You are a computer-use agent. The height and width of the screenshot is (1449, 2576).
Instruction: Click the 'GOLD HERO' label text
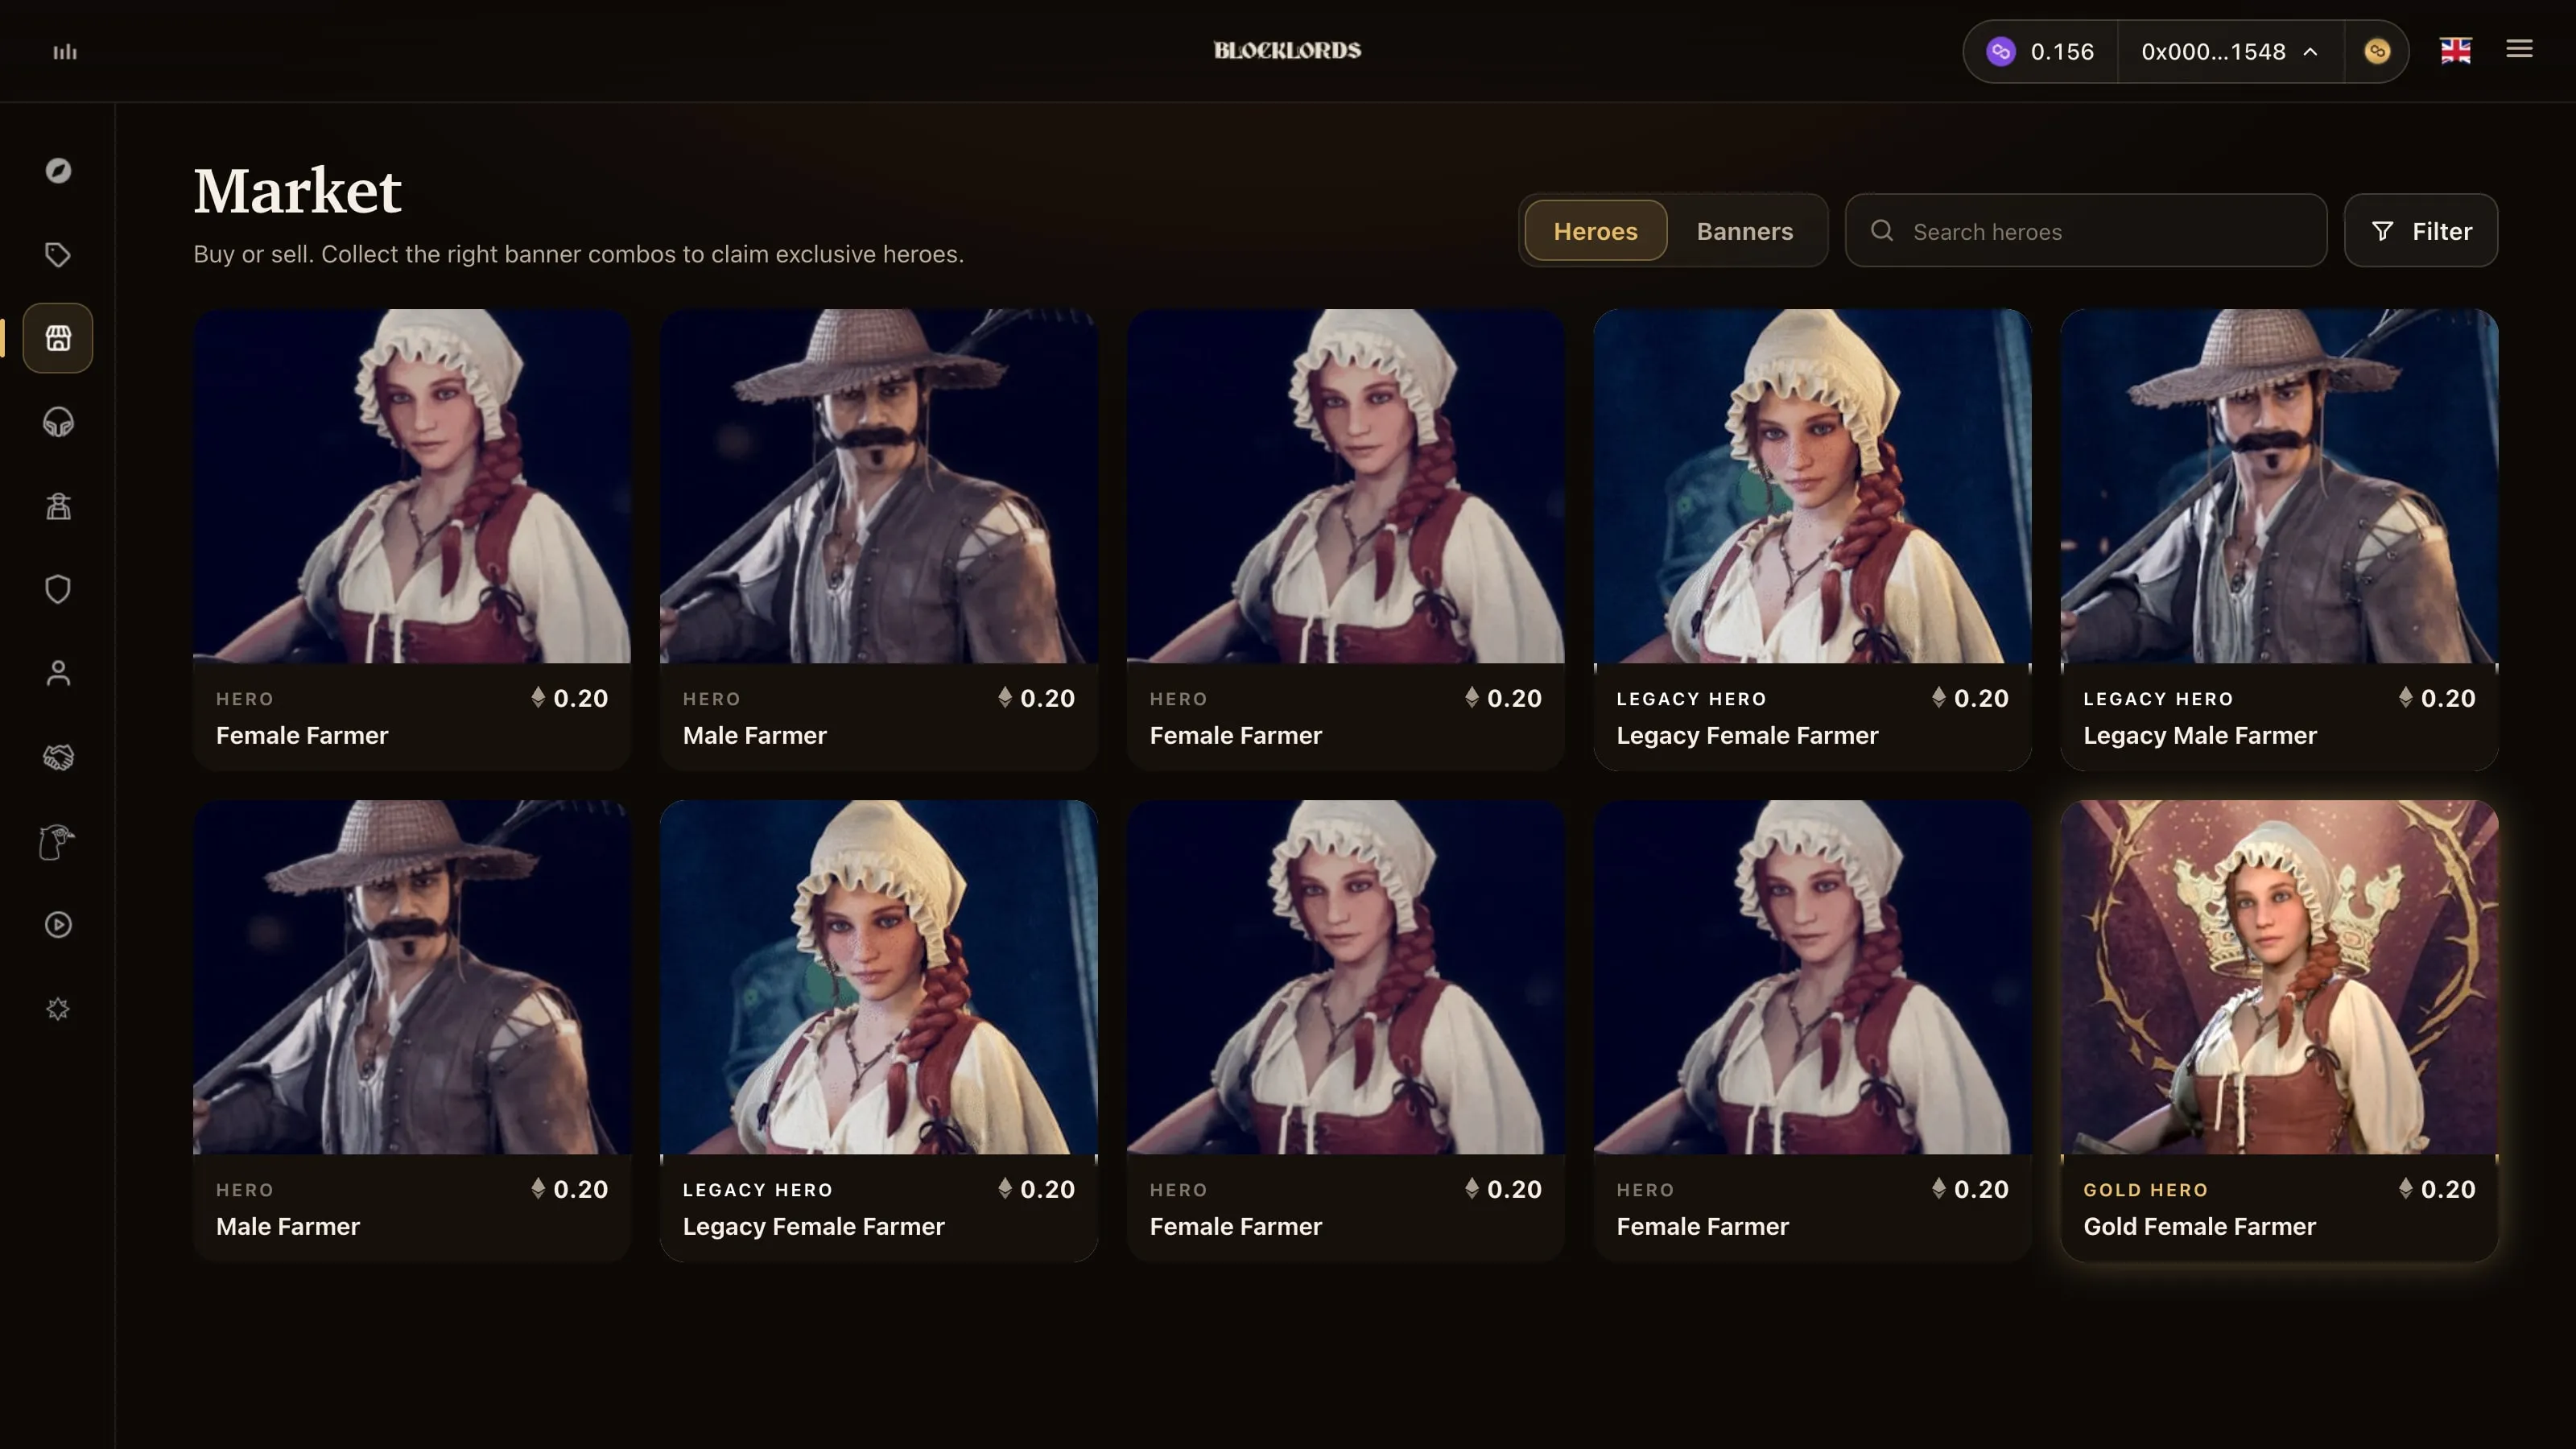(2145, 1190)
